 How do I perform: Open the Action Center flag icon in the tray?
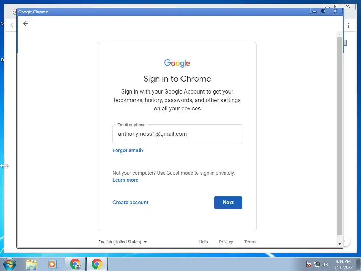(308, 264)
